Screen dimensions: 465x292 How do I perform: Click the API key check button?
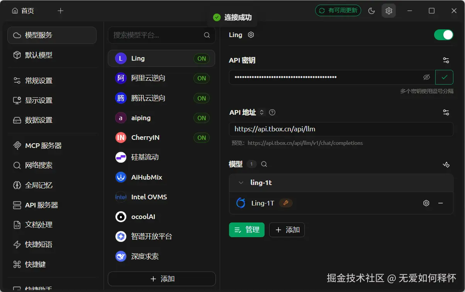pyautogui.click(x=444, y=77)
